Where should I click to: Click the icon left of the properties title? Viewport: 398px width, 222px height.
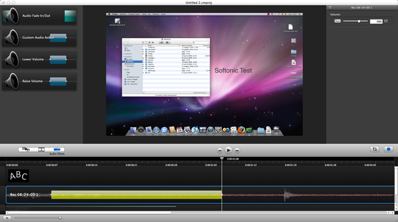click(330, 7)
